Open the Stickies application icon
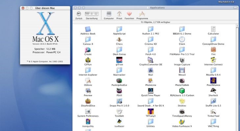The height and width of the screenshot is (131, 240). click(182, 101)
